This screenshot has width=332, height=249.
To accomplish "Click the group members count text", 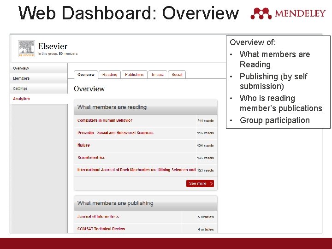I will click(58, 54).
